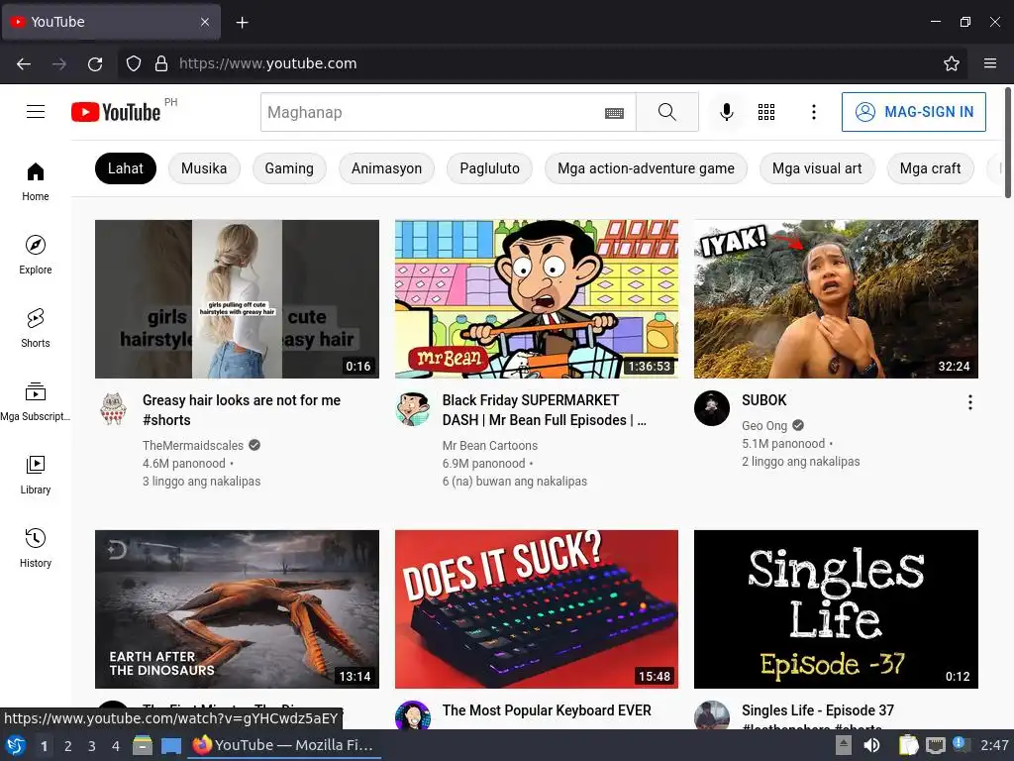The image size is (1014, 761).
Task: Click the shield tracking protection icon
Action: [134, 63]
